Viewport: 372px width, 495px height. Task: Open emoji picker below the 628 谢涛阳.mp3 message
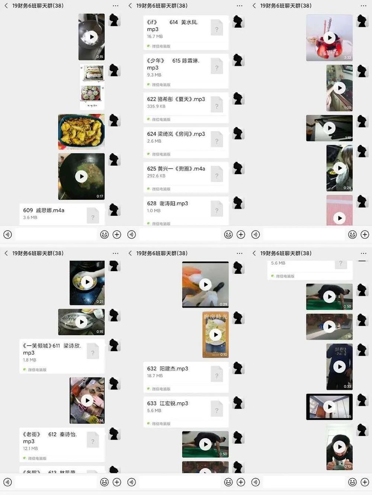pyautogui.click(x=228, y=234)
